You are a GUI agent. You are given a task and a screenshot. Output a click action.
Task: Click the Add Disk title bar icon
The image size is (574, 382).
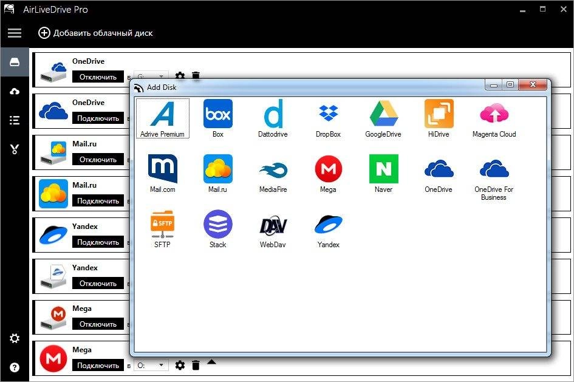coord(138,87)
